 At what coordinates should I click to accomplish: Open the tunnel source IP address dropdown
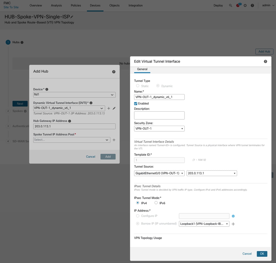click(212, 173)
